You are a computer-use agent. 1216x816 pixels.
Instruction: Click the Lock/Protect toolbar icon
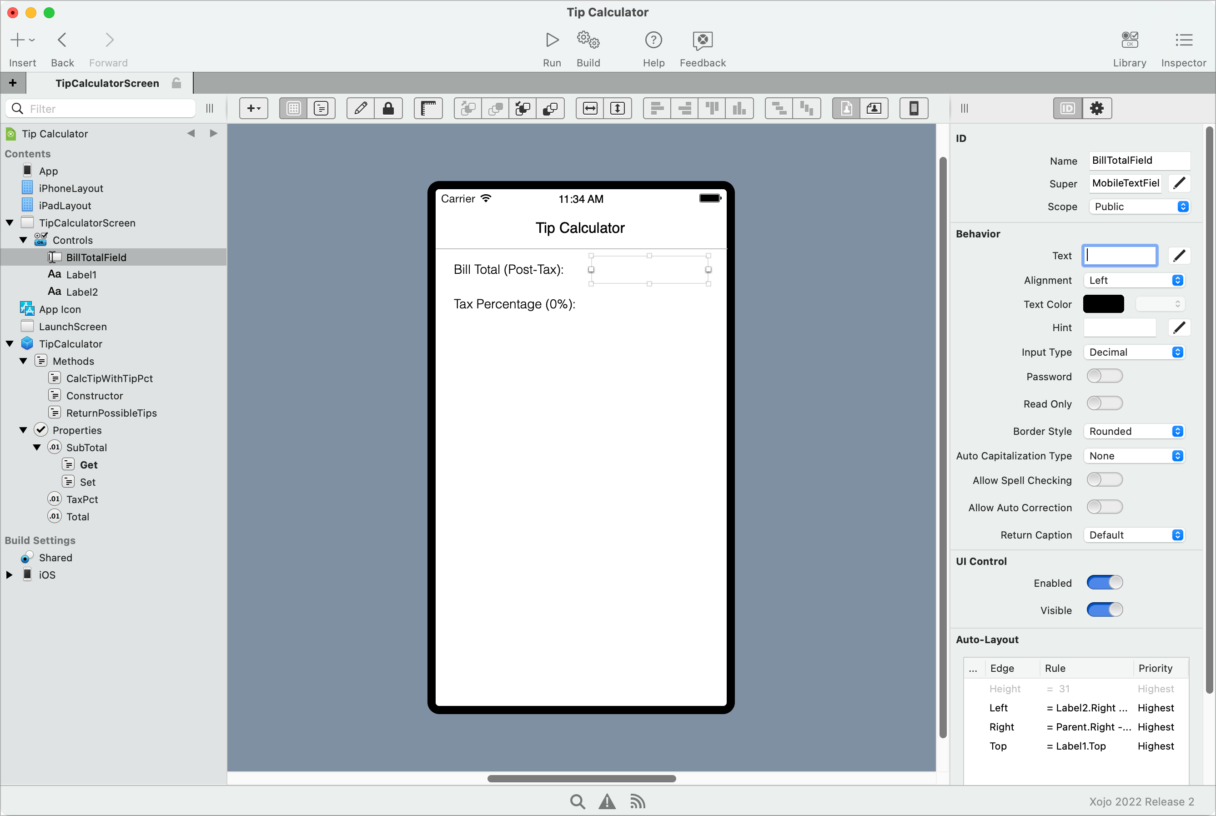tap(390, 108)
